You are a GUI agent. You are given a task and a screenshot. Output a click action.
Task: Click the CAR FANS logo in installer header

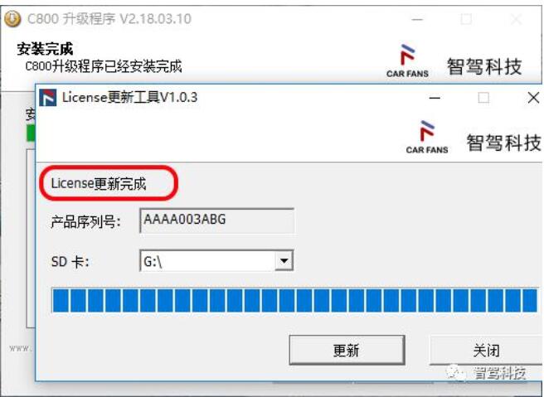point(408,61)
